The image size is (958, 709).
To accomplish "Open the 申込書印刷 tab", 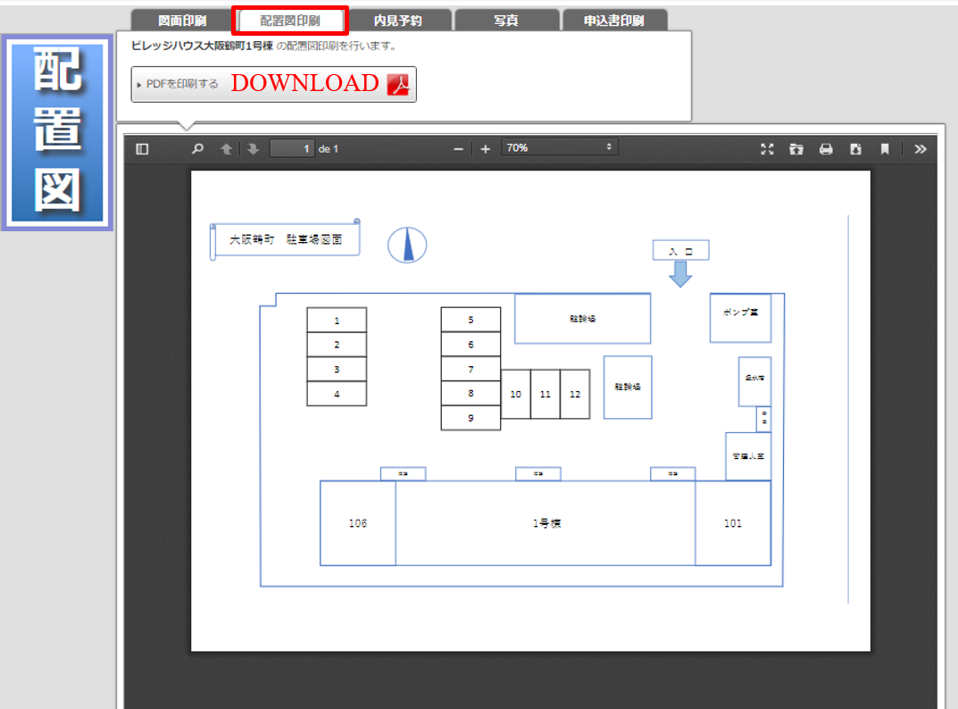I will [x=614, y=21].
